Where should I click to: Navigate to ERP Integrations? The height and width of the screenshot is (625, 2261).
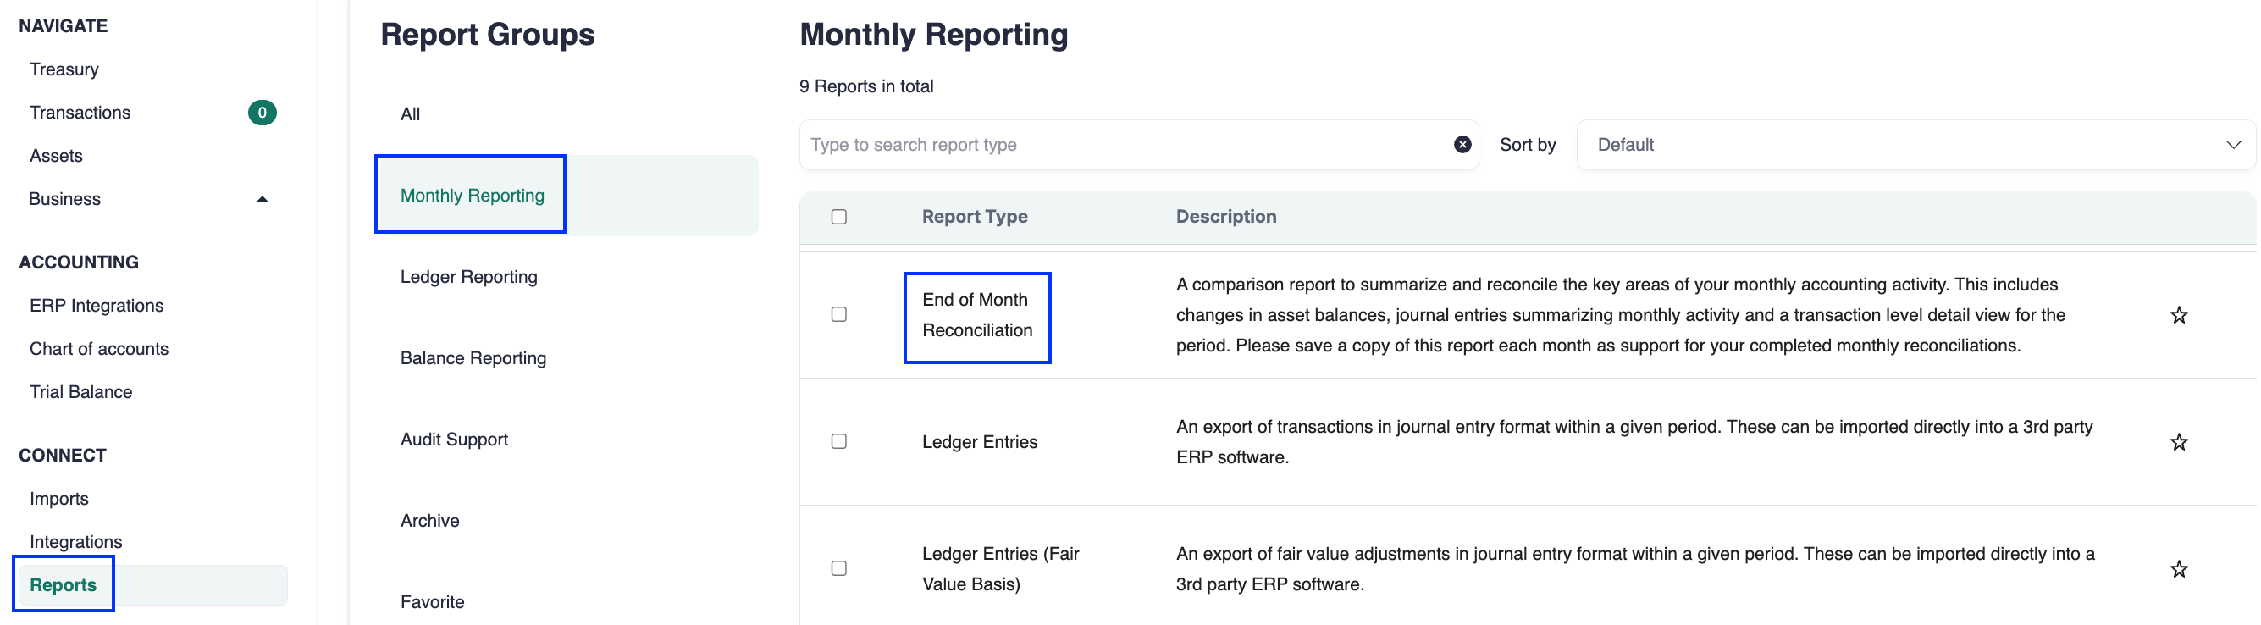[97, 306]
